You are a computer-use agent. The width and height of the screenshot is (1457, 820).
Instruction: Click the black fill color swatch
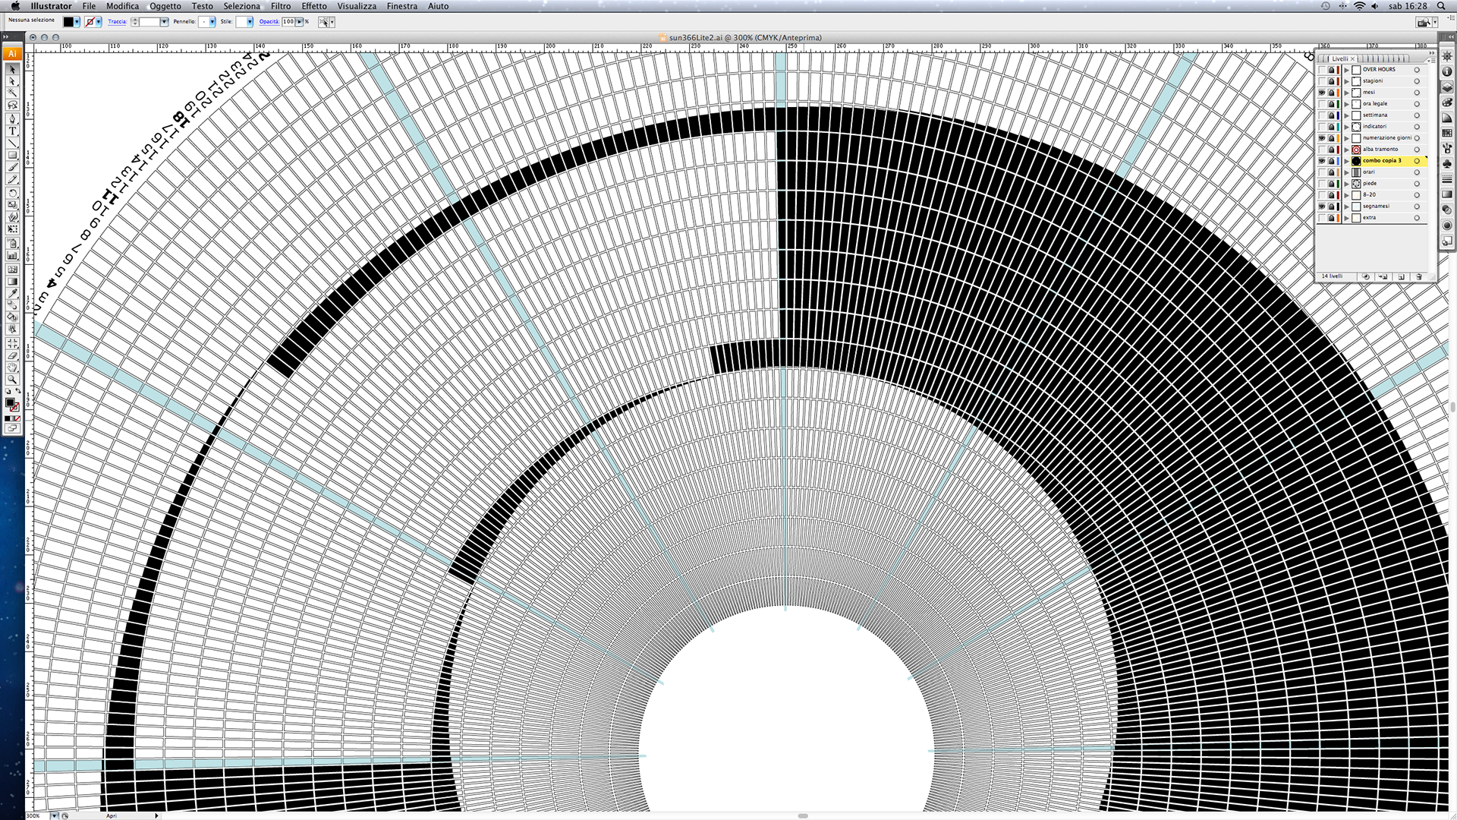pyautogui.click(x=68, y=22)
